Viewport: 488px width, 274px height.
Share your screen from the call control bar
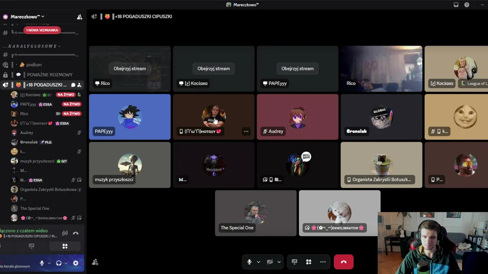pyautogui.click(x=294, y=262)
